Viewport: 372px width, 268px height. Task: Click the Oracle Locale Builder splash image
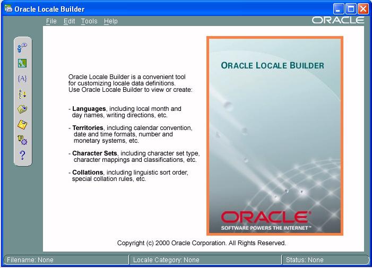tap(274, 136)
